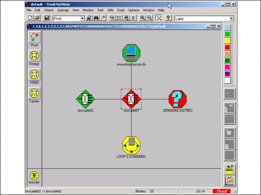The image size is (261, 195).
Task: Select the yellow LOOP E310000060- node
Action: [x=131, y=145]
